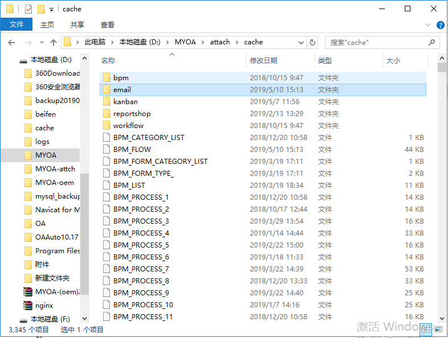The height and width of the screenshot is (338, 448).
Task: Switch to the 查看 ribbon tab
Action: [108, 25]
